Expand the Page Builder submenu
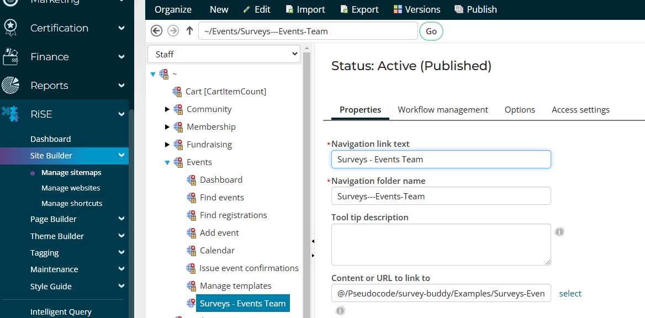 point(121,219)
